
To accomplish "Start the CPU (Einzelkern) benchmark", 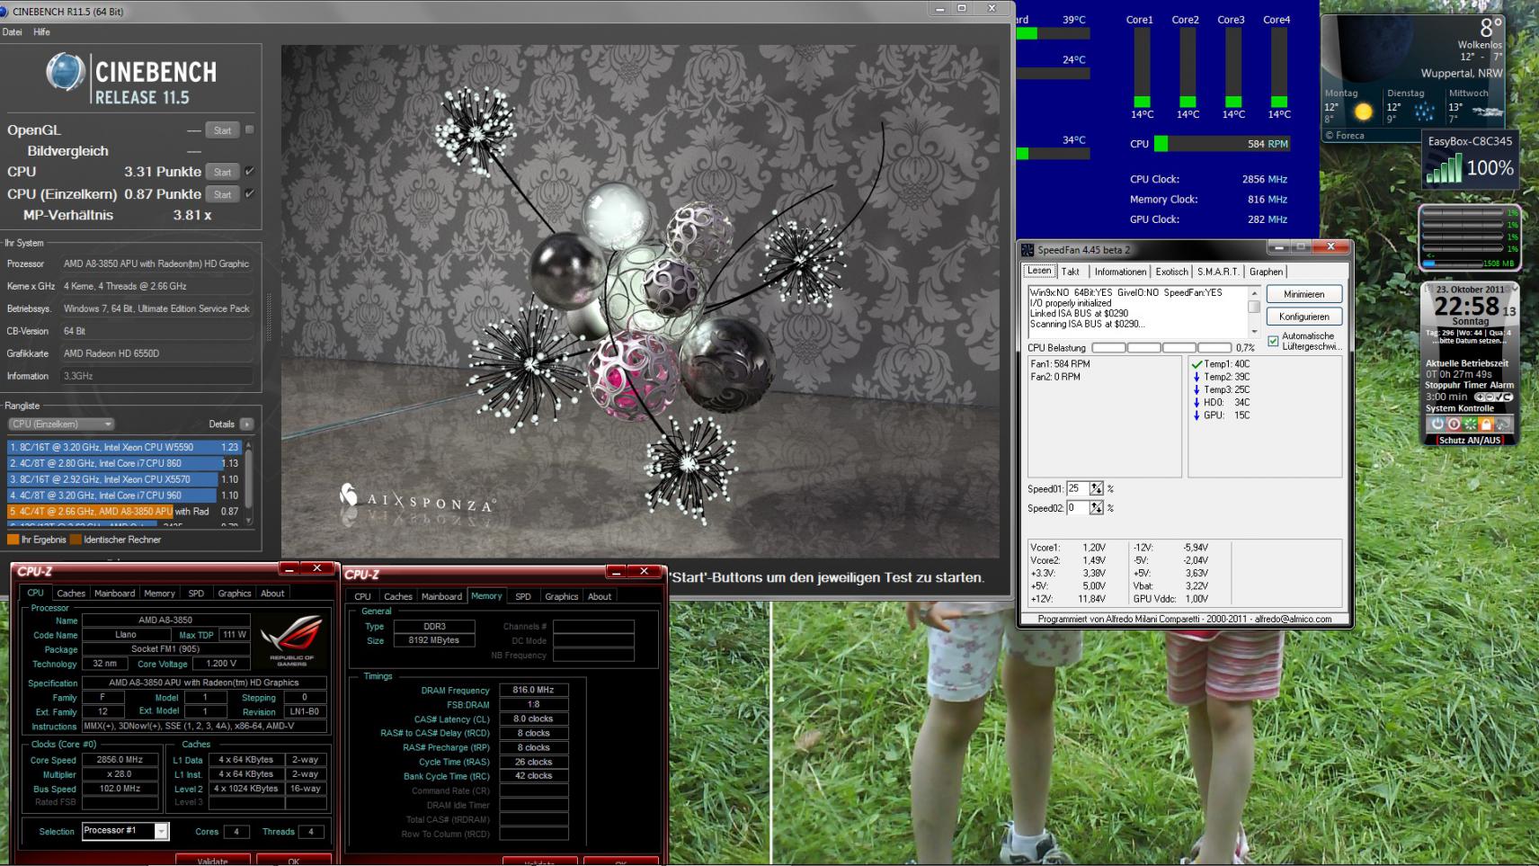I will (x=222, y=194).
